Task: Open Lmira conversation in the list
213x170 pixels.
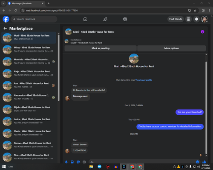Action: tap(29, 121)
